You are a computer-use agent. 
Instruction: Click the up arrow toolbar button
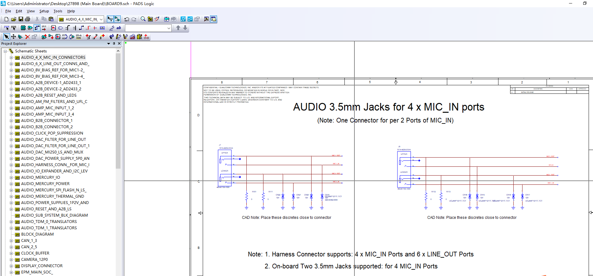pos(178,28)
